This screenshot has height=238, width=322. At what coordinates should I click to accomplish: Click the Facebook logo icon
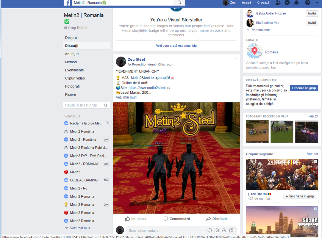(x=67, y=3)
